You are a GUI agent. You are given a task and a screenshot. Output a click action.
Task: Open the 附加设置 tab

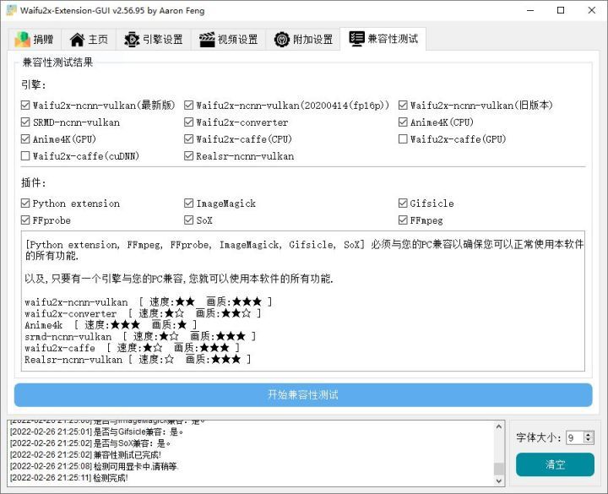point(303,39)
